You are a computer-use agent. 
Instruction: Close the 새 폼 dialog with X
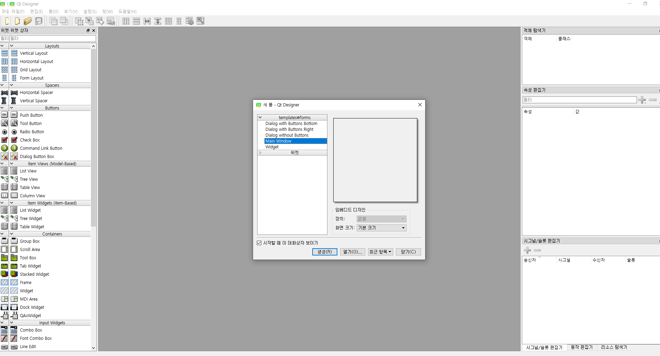click(420, 105)
